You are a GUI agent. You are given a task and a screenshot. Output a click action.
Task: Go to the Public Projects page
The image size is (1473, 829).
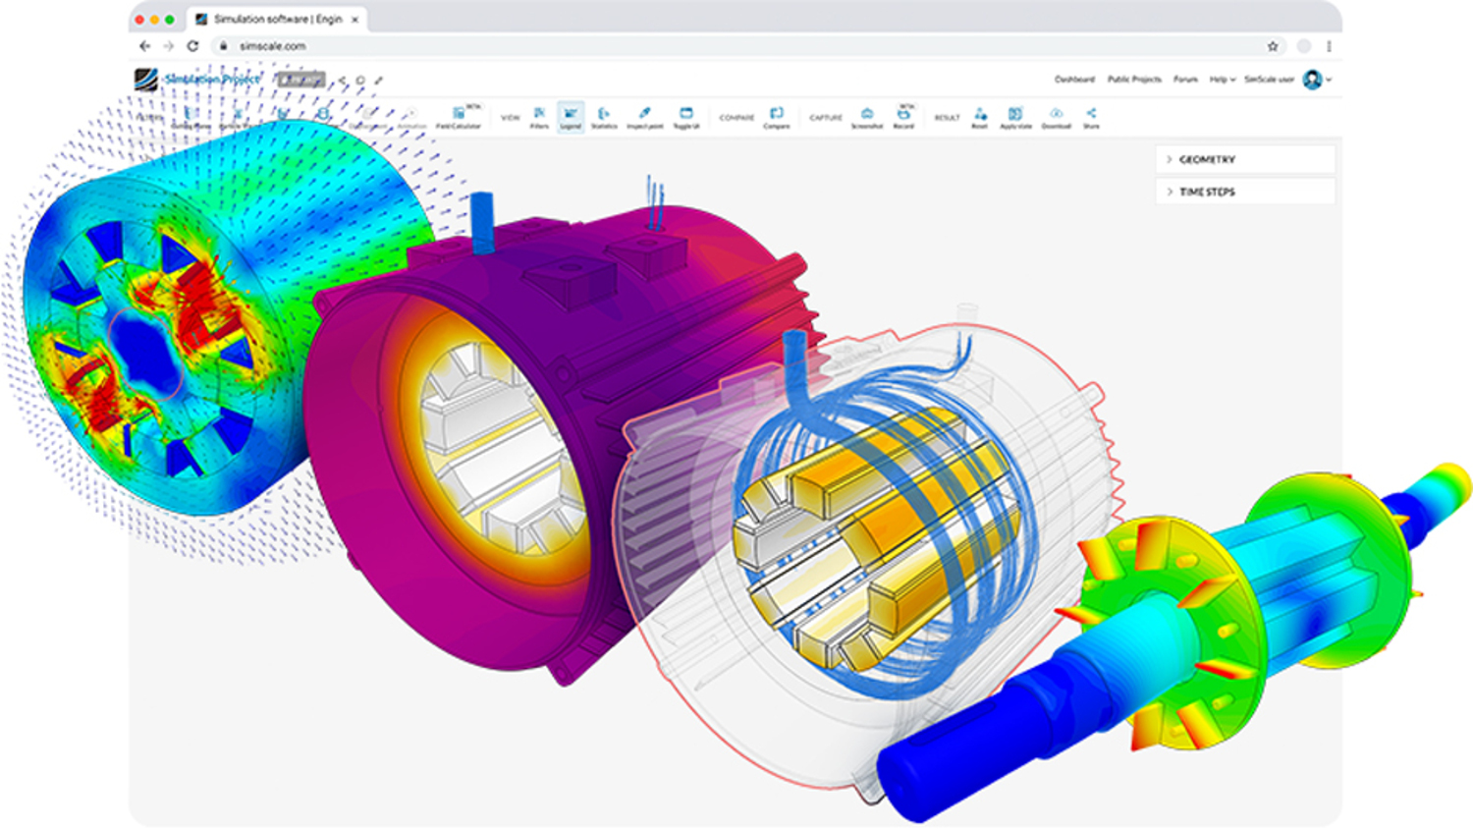[1135, 79]
